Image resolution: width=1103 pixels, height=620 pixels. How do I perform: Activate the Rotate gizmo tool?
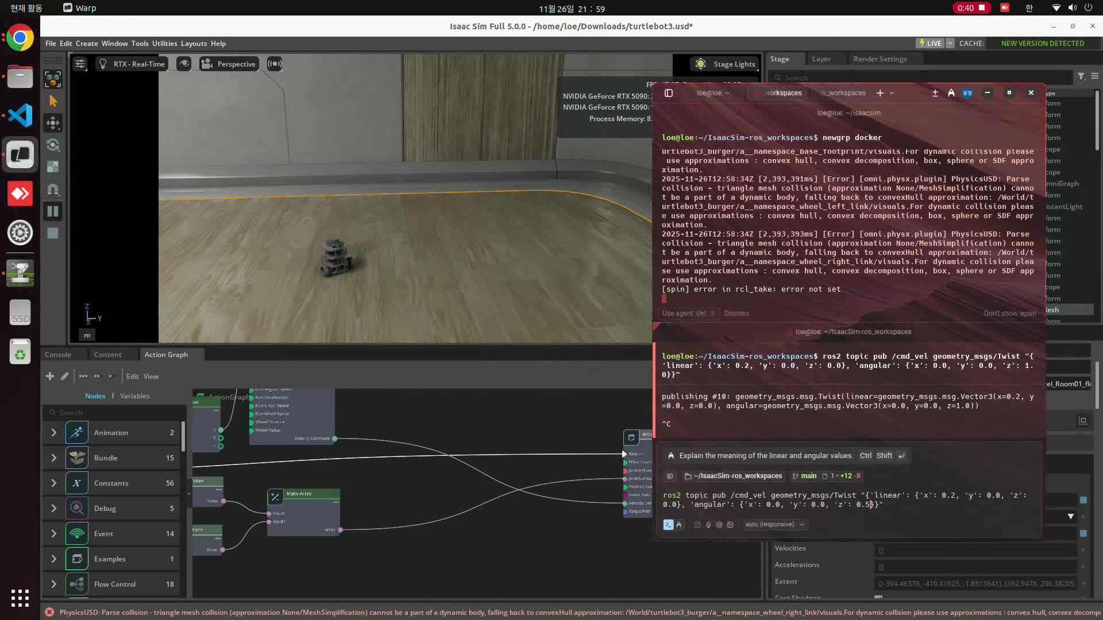click(53, 145)
